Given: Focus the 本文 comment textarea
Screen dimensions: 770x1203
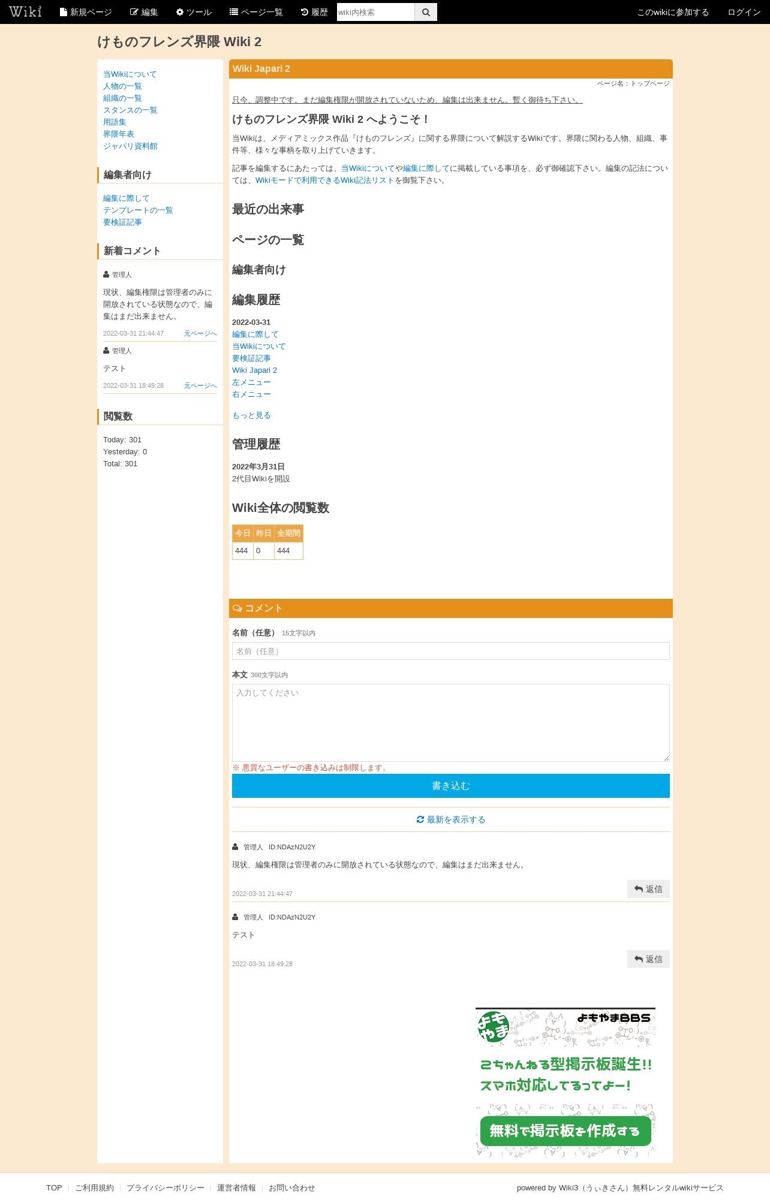Looking at the screenshot, I should pyautogui.click(x=451, y=723).
